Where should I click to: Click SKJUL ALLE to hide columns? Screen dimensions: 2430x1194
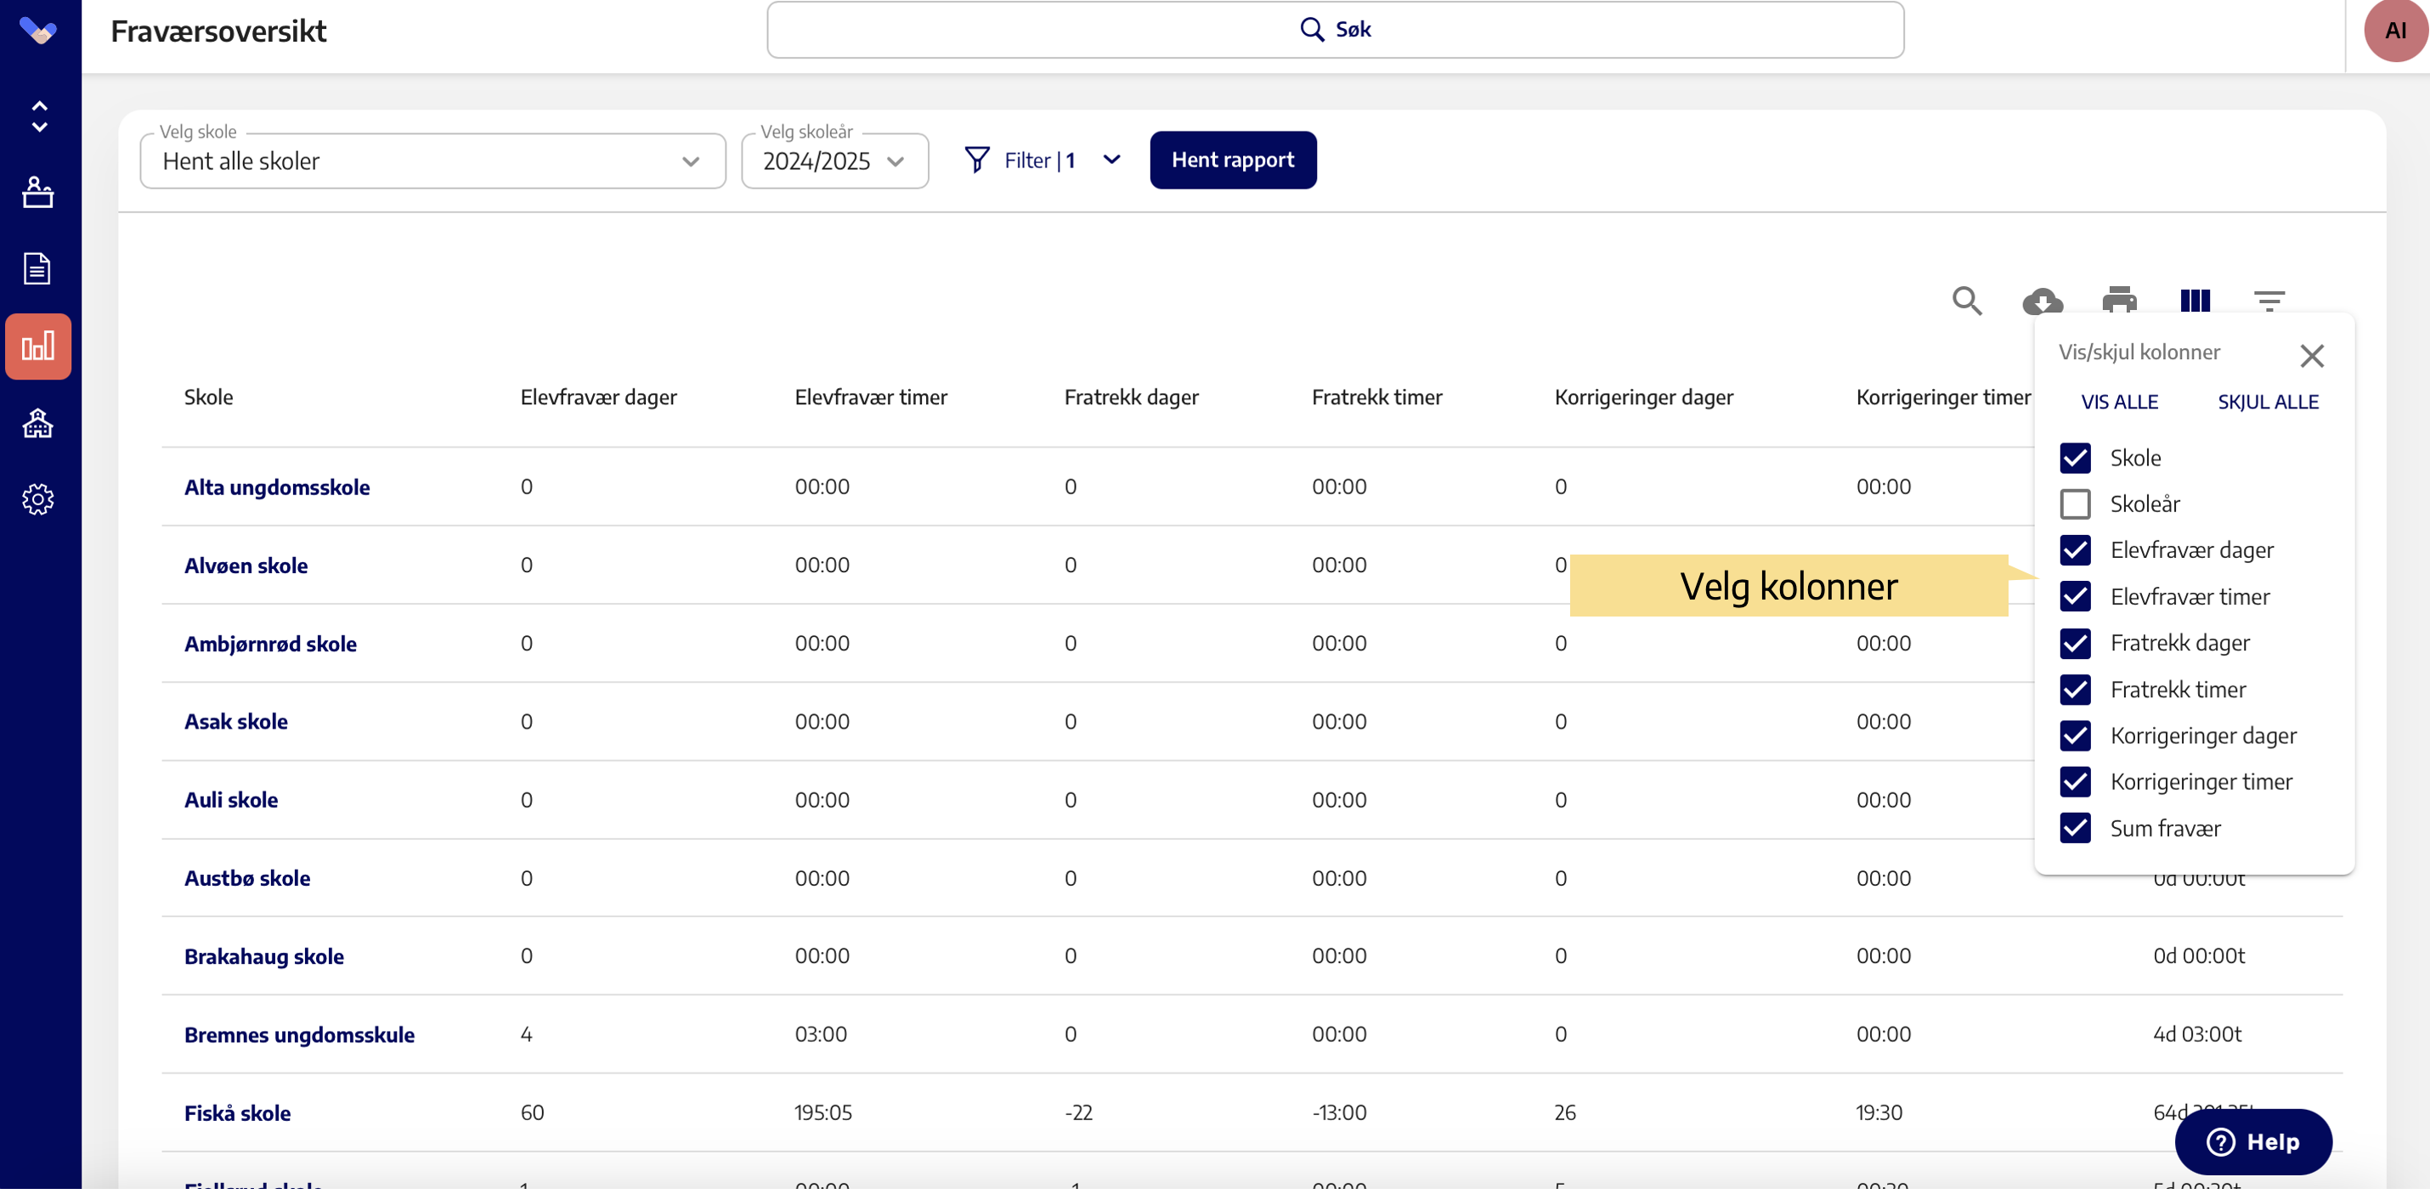[2267, 402]
